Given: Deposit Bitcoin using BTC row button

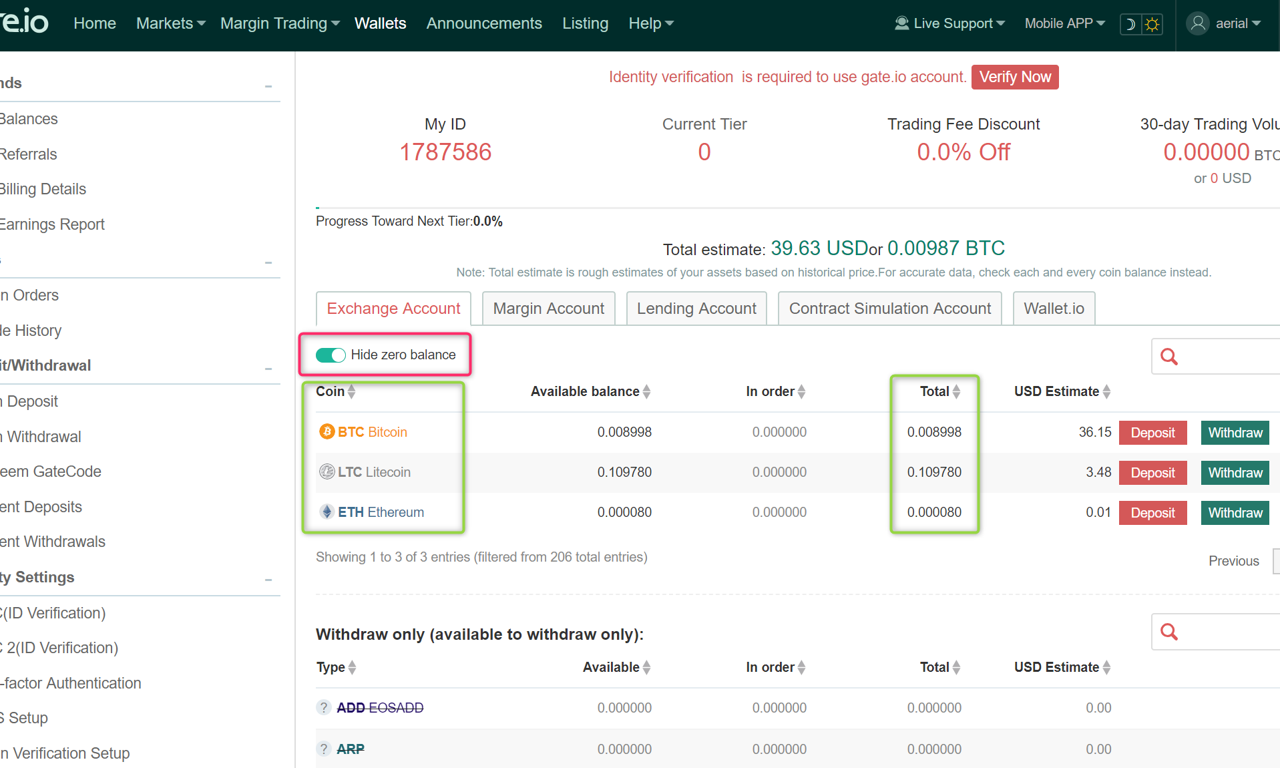Looking at the screenshot, I should pos(1152,433).
